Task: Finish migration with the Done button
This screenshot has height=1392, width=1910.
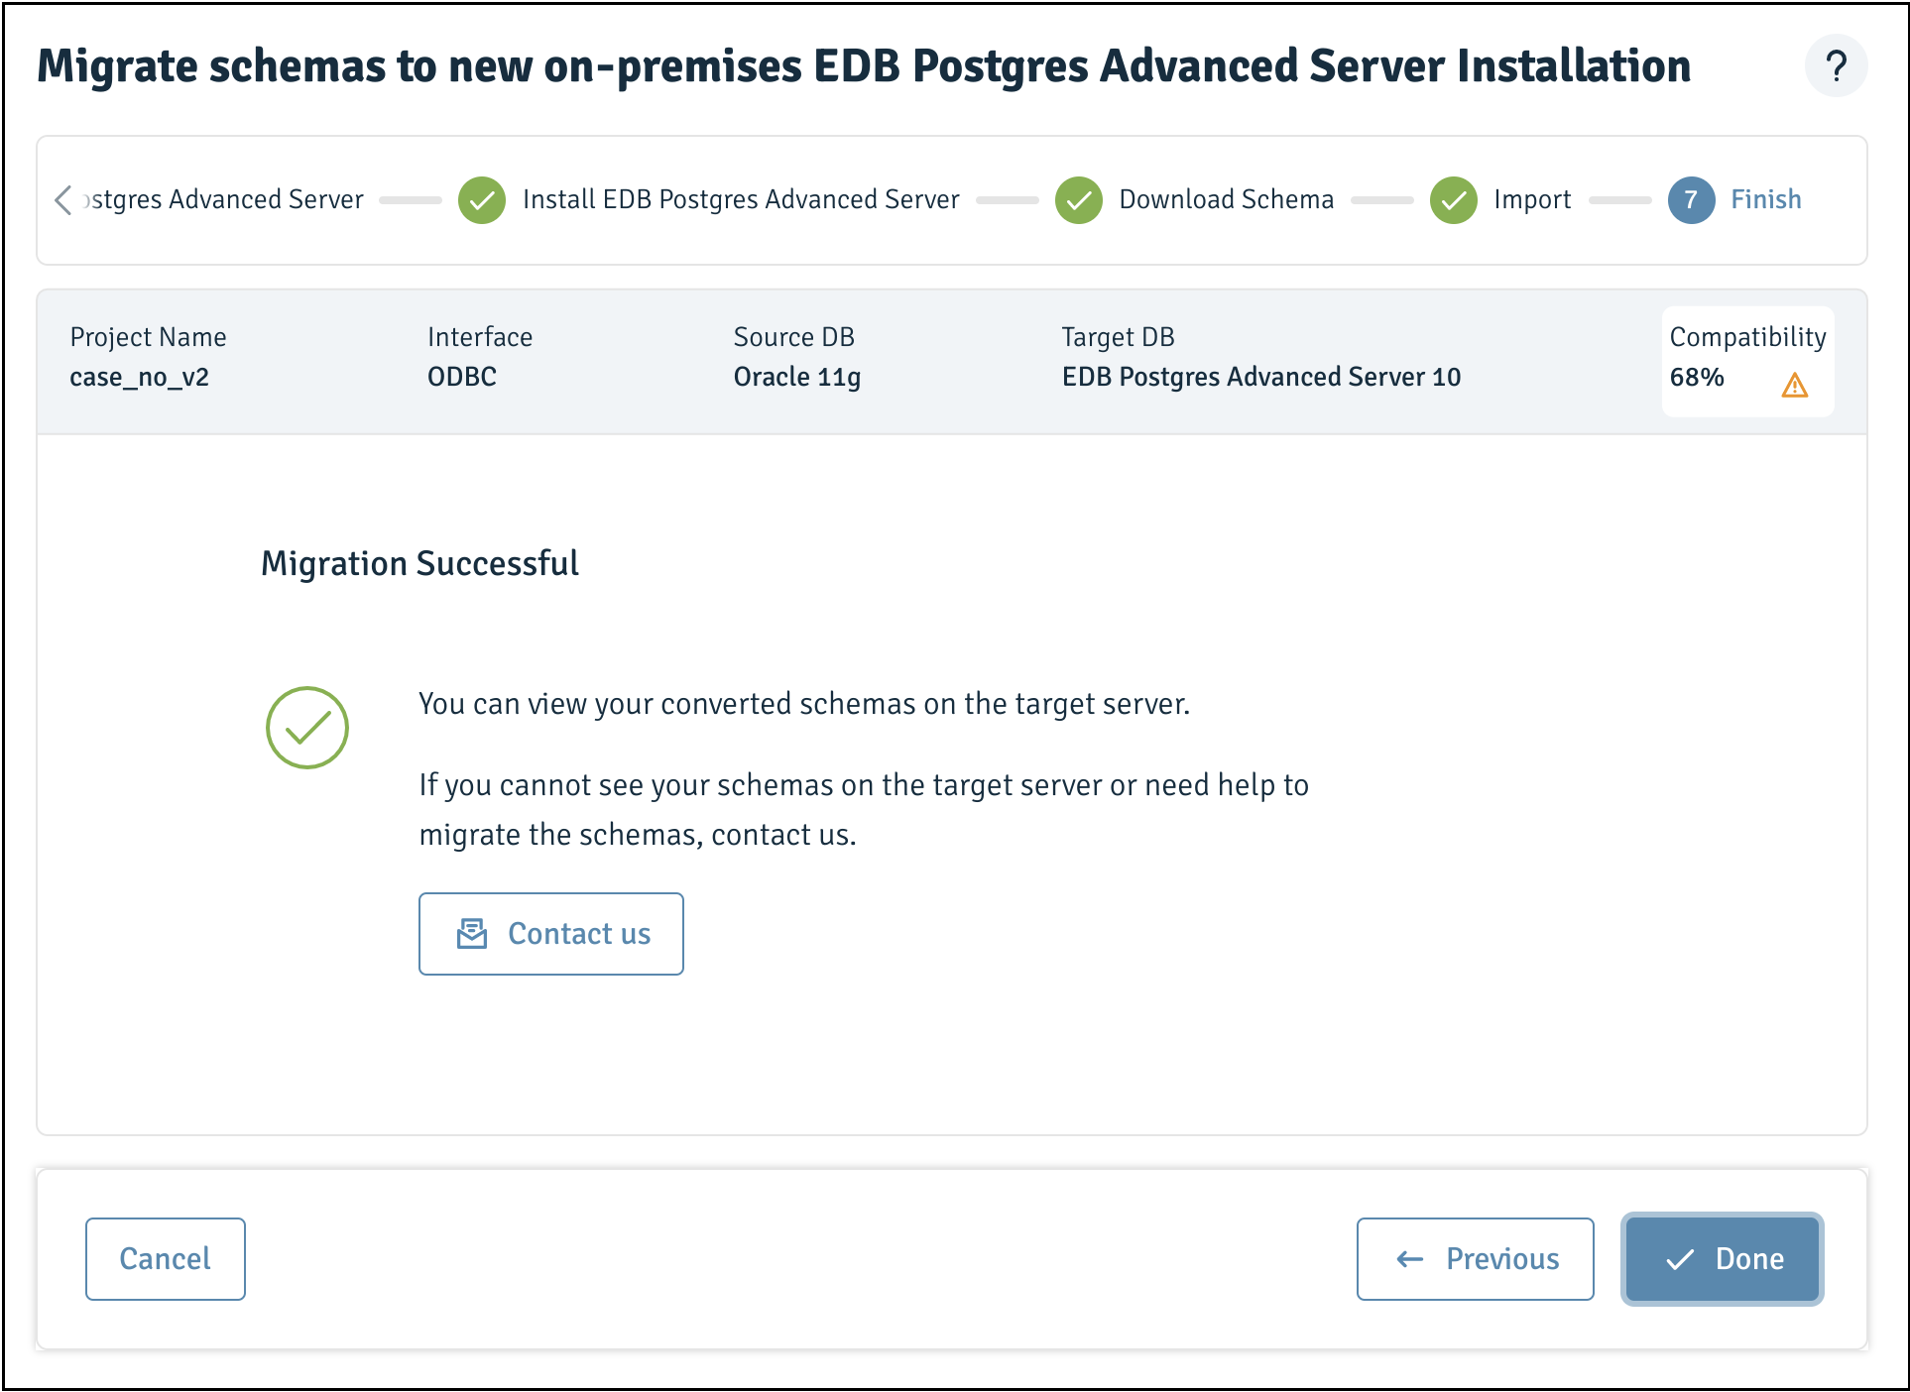Action: tap(1723, 1259)
